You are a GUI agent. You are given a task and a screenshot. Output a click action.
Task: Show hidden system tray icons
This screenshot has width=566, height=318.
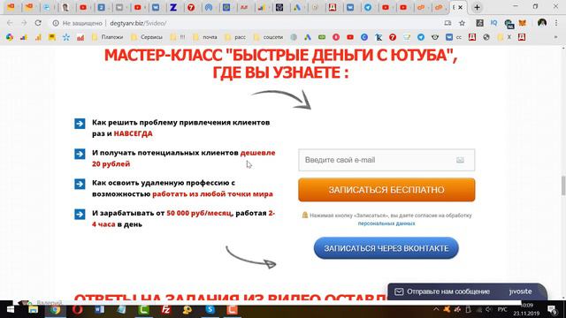click(436, 310)
